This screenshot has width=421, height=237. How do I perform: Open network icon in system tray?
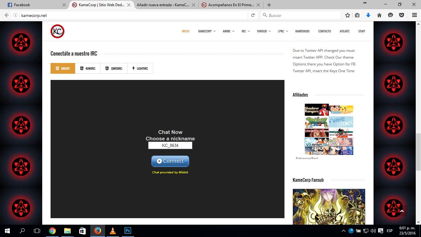[366, 231]
